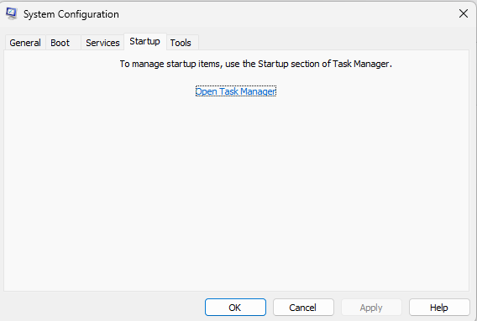Close the System Configuration window
Screen dimensions: 477x321
coord(464,13)
